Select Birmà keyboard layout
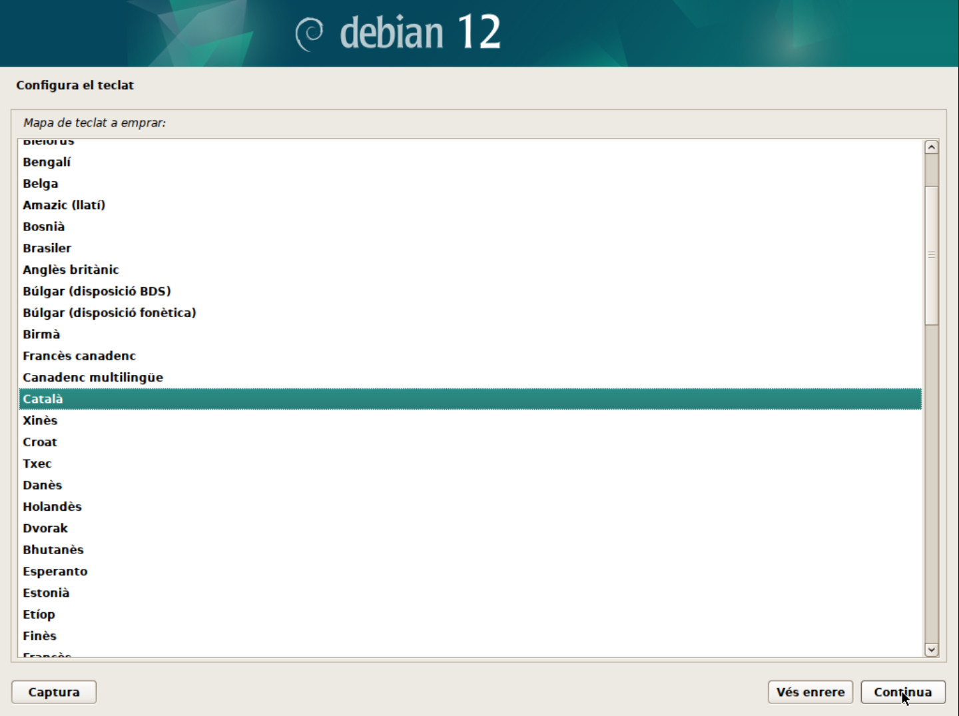This screenshot has width=959, height=716. click(x=470, y=334)
